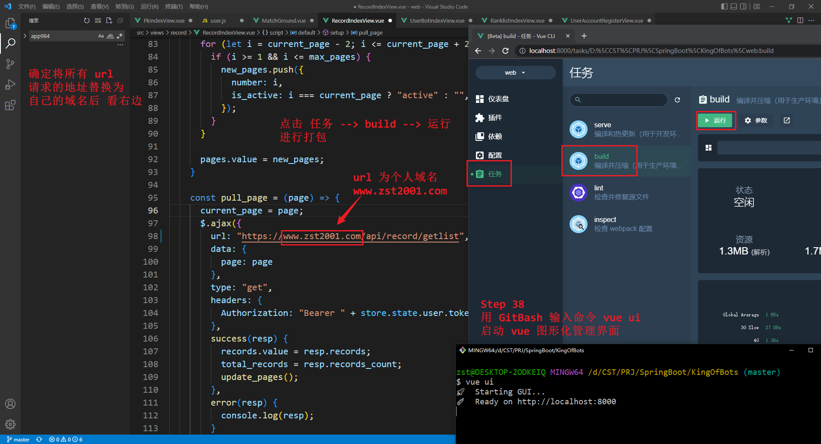This screenshot has width=821, height=444.
Task: Open the Run and Debug view
Action: (10, 85)
